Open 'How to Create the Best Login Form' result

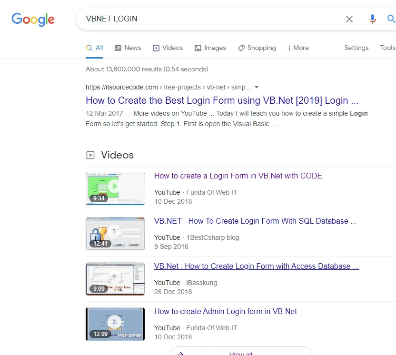coord(222,100)
